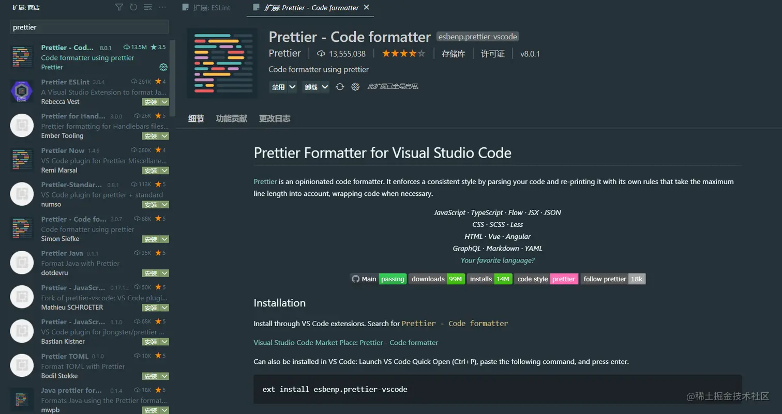Expand the dropdown arrow next to 禁用
The image size is (782, 414).
pos(292,87)
